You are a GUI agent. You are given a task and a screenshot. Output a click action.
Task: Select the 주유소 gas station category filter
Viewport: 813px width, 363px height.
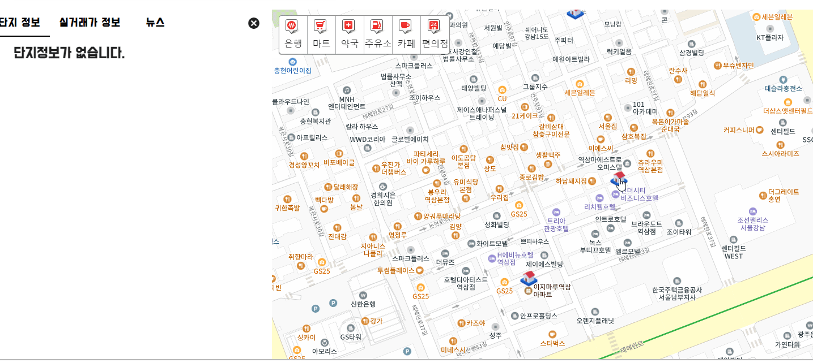378,34
